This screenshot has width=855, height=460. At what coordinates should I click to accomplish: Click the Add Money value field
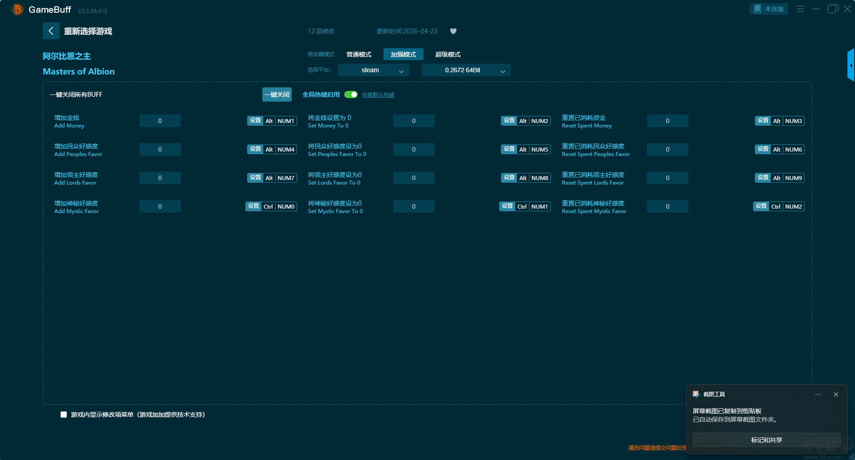(160, 121)
